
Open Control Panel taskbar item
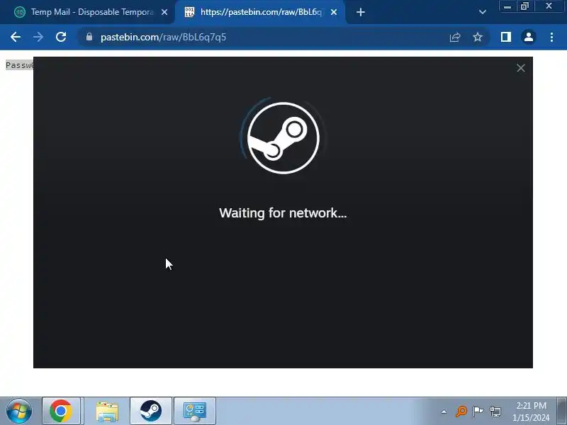pyautogui.click(x=194, y=411)
